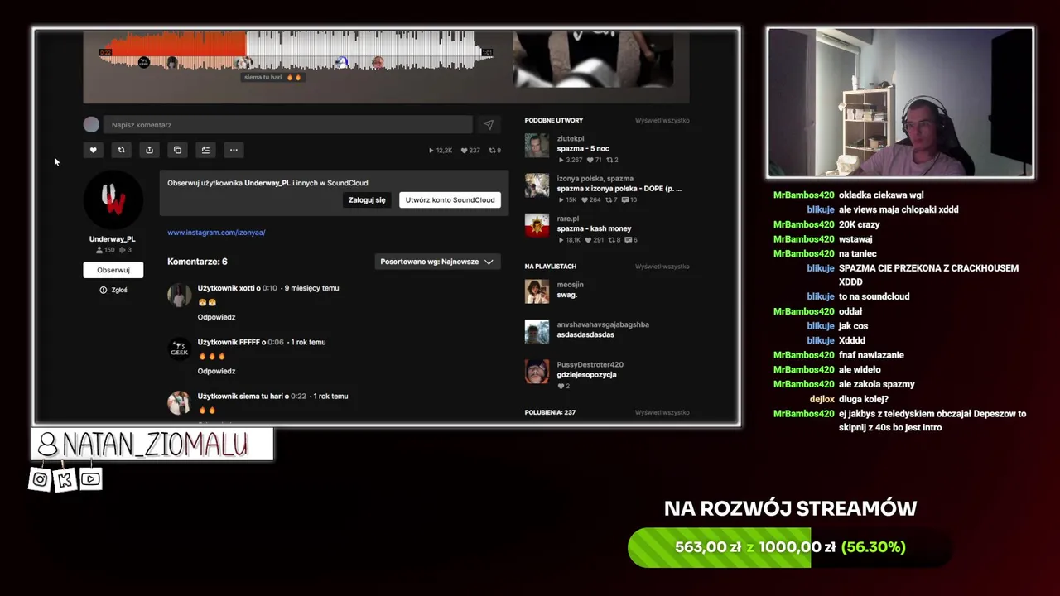Open the rare.pl artist link
Screen dimensions: 1060x596
[x=567, y=219]
